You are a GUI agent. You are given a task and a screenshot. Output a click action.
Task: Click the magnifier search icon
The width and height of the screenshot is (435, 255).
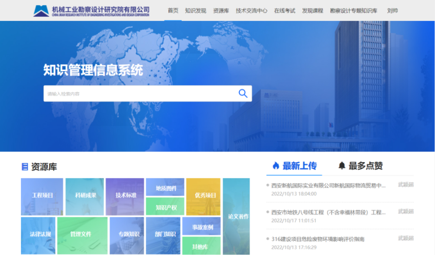(243, 93)
